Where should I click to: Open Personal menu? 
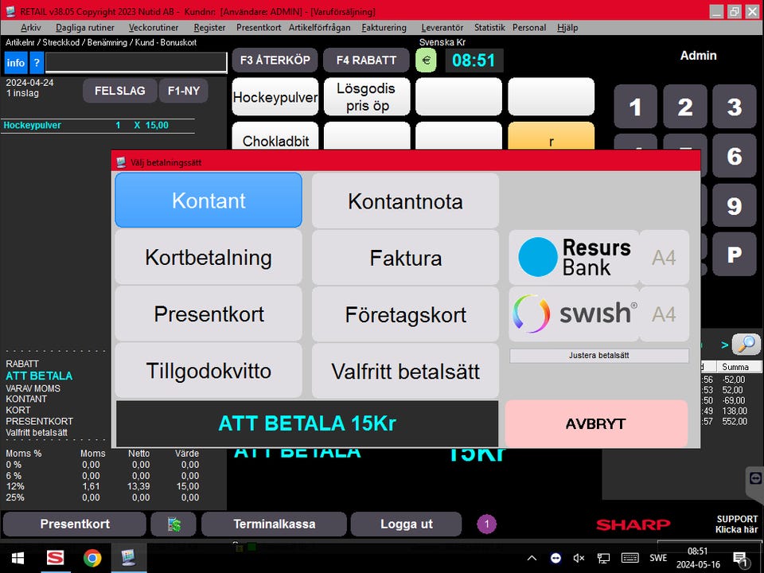tap(529, 28)
